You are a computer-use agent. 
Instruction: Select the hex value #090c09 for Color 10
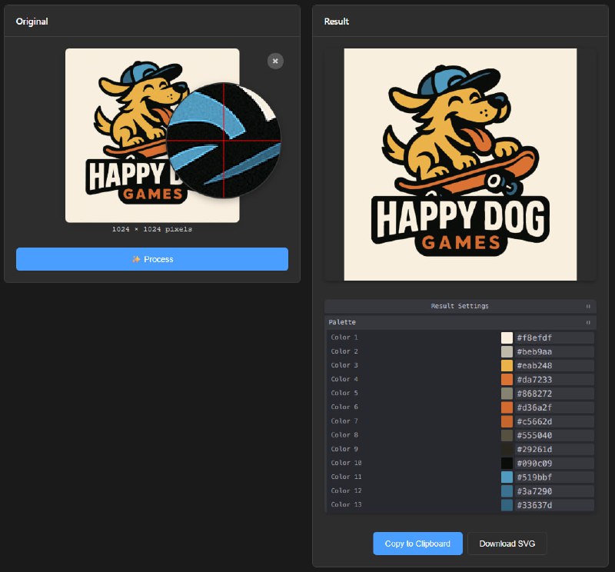point(547,462)
